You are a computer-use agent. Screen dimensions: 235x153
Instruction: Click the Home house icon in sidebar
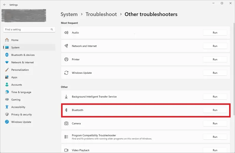pos(7,40)
